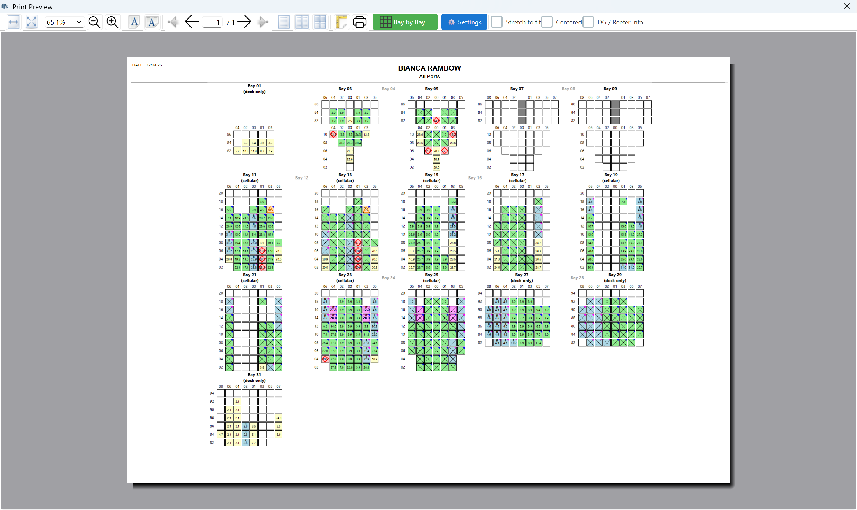The width and height of the screenshot is (857, 510).
Task: Close the Print Preview window
Action: [847, 6]
